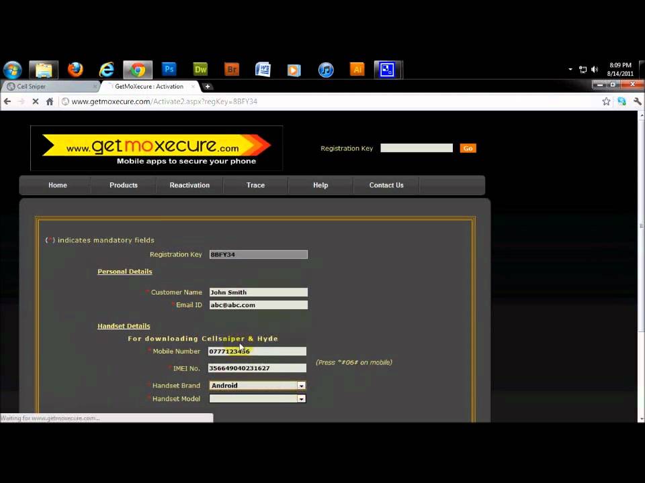Select the GetMoXecure : Activation tab
The image size is (645, 483).
pos(149,87)
